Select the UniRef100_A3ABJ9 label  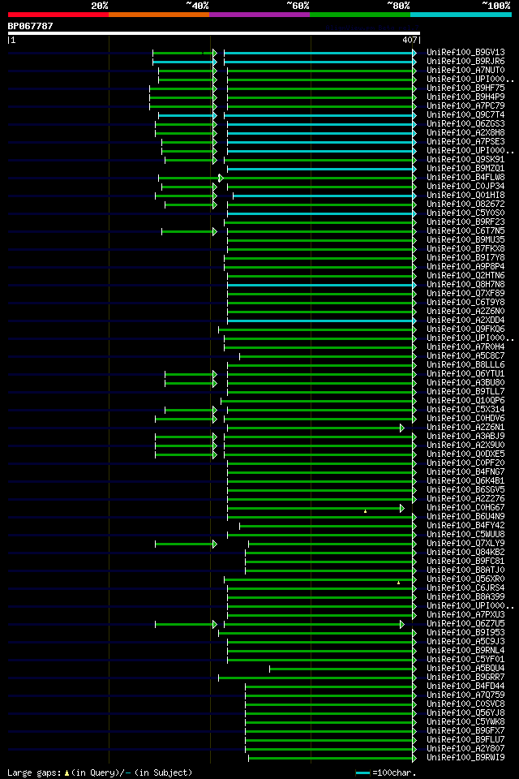click(x=465, y=437)
